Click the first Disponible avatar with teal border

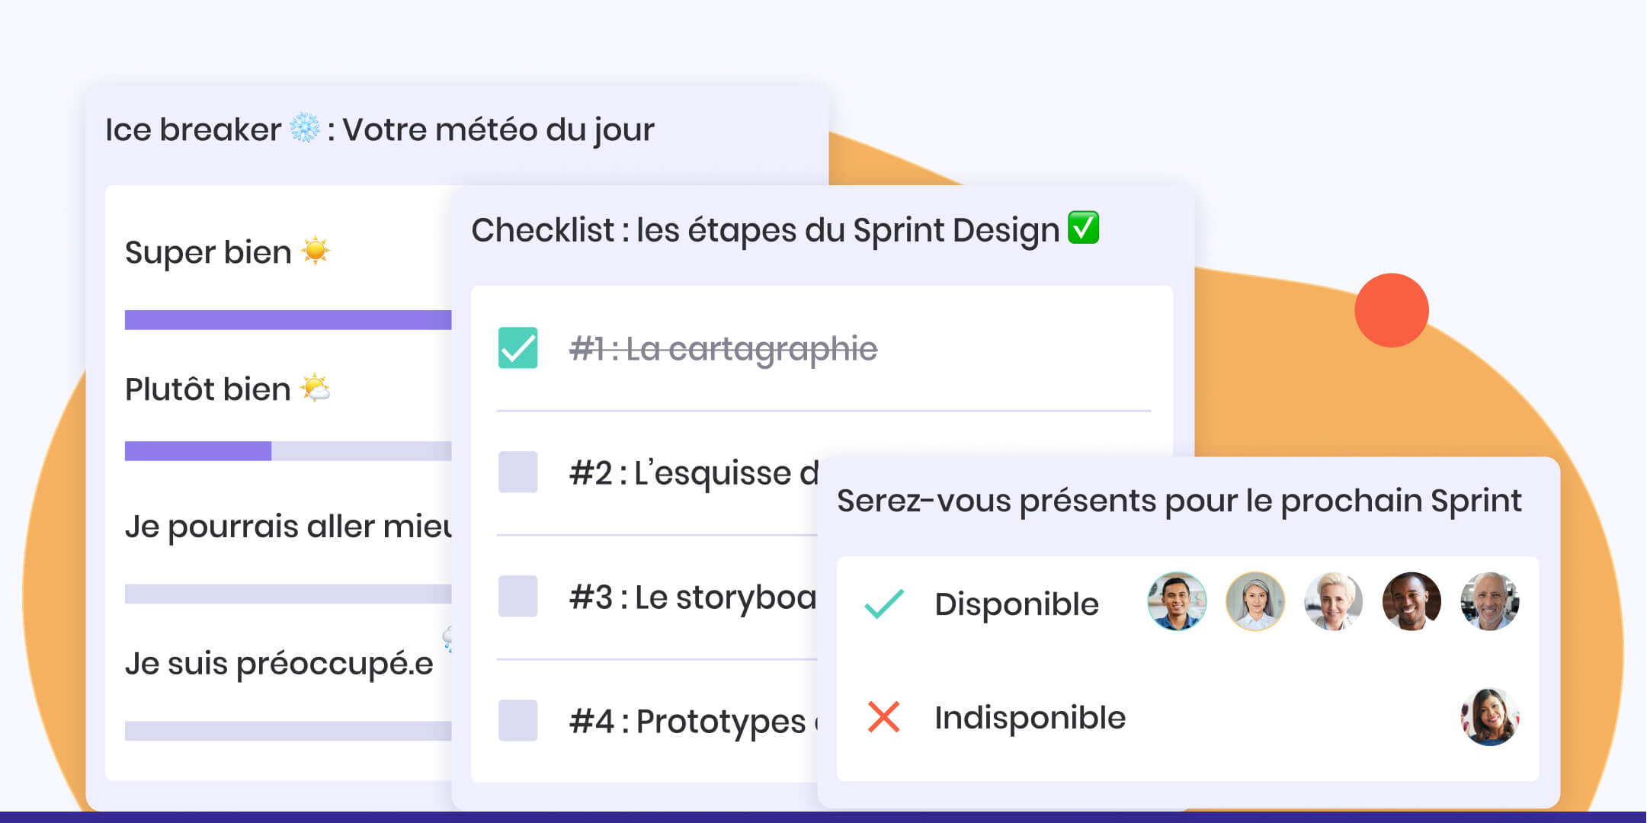[x=1177, y=602]
